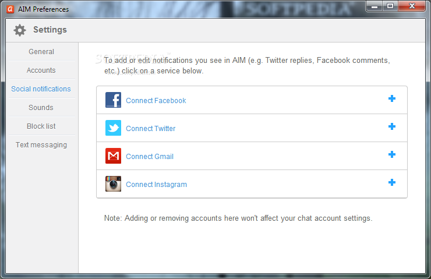Click the 'To add or edit notifications' instruction text
The height and width of the screenshot is (279, 431).
coord(247,65)
